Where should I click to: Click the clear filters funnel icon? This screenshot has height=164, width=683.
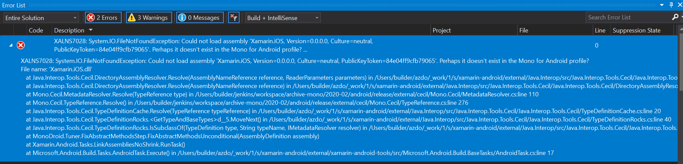pos(233,18)
